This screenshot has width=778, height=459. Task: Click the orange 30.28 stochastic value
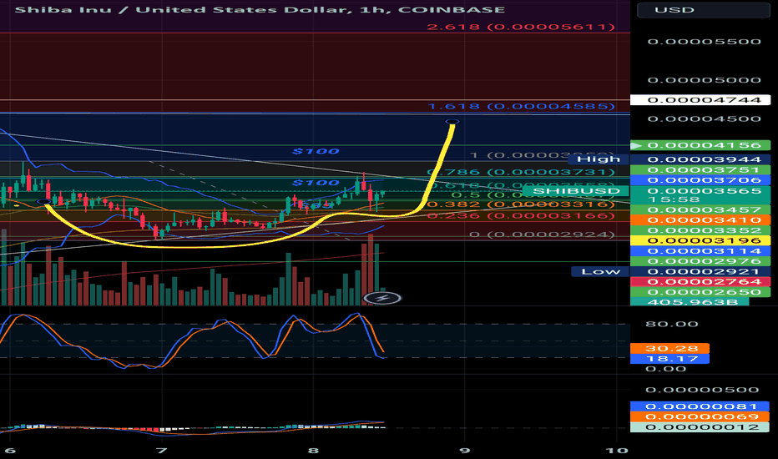[669, 348]
